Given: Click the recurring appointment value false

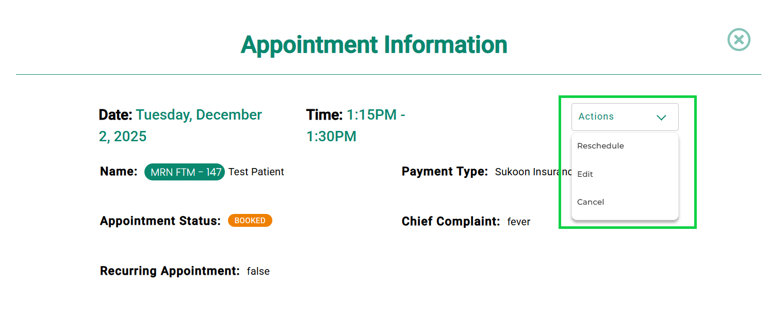Looking at the screenshot, I should 258,271.
